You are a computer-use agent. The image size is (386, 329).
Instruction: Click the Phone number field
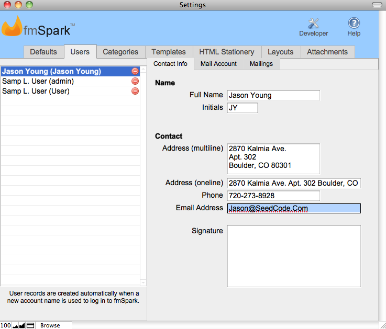coord(273,196)
